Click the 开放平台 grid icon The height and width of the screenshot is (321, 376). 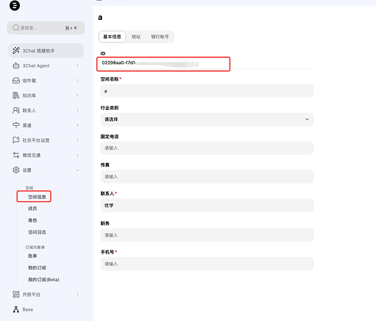(16, 294)
